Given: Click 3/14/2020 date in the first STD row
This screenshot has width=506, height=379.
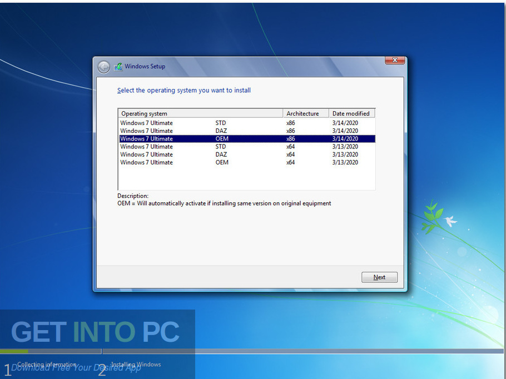Looking at the screenshot, I should [345, 123].
